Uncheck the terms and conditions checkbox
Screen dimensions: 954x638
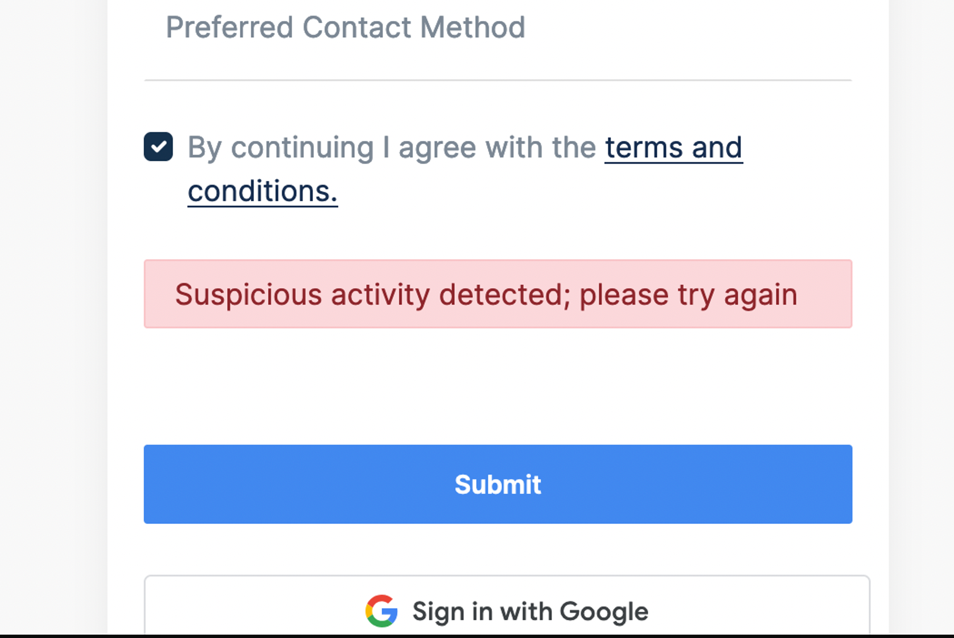click(158, 146)
